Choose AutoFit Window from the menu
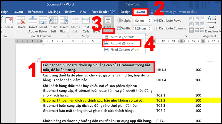This screenshot has height=124, width=222. [122, 43]
